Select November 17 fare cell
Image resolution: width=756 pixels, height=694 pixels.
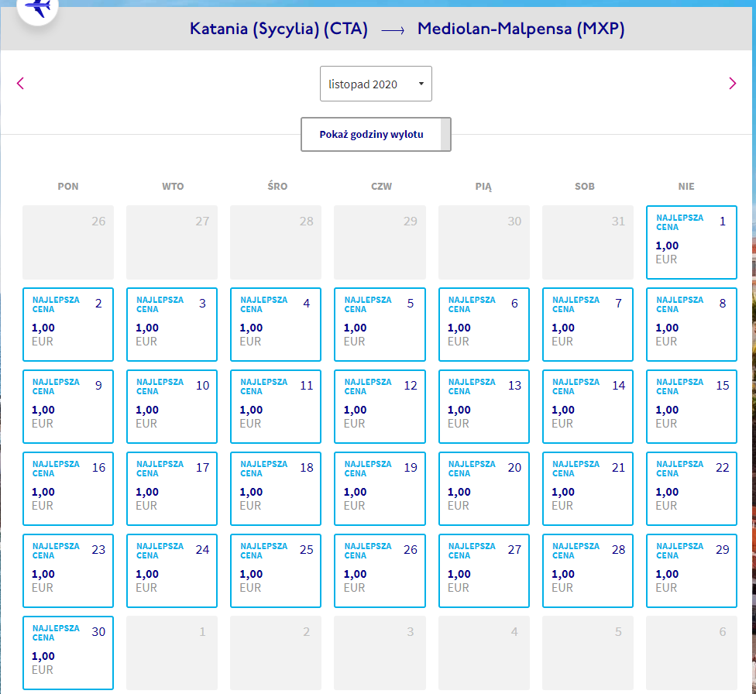click(172, 489)
